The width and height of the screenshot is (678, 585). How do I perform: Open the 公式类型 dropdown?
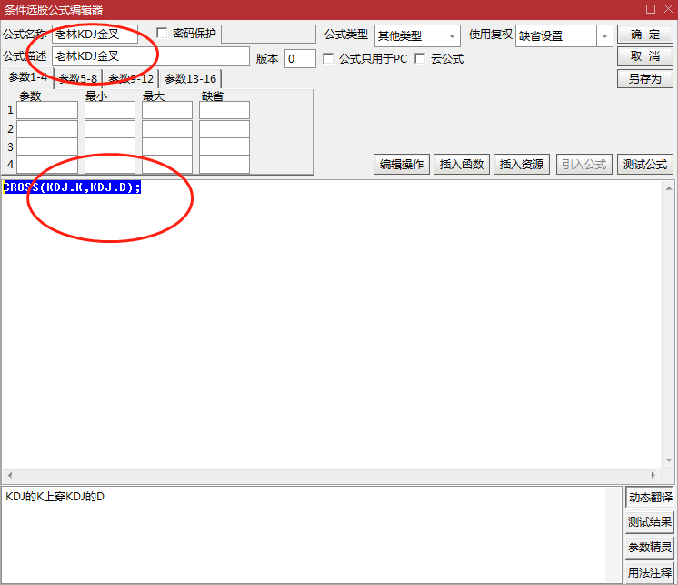(x=452, y=35)
